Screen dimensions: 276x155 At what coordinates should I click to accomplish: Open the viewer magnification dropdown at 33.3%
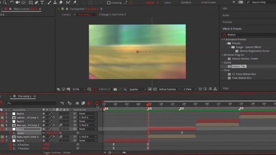(78, 89)
